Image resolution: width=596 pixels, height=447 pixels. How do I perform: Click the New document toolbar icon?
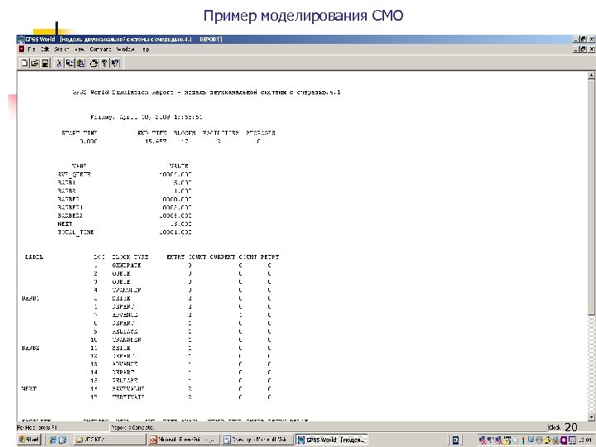pos(24,63)
